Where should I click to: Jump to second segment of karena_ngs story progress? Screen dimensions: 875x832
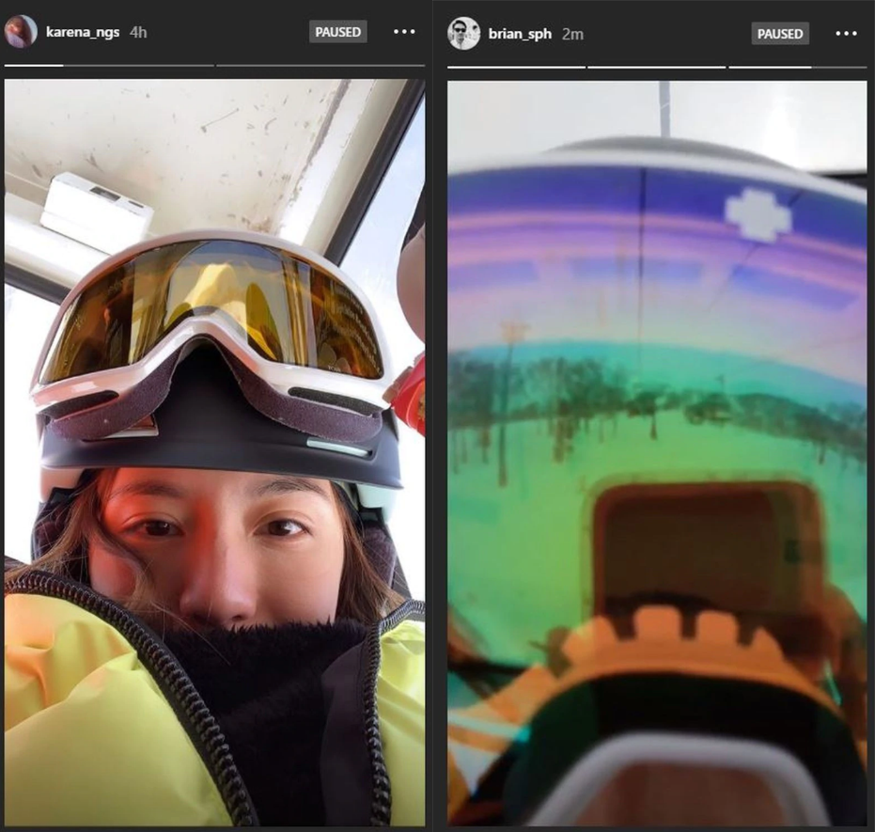pos(320,65)
